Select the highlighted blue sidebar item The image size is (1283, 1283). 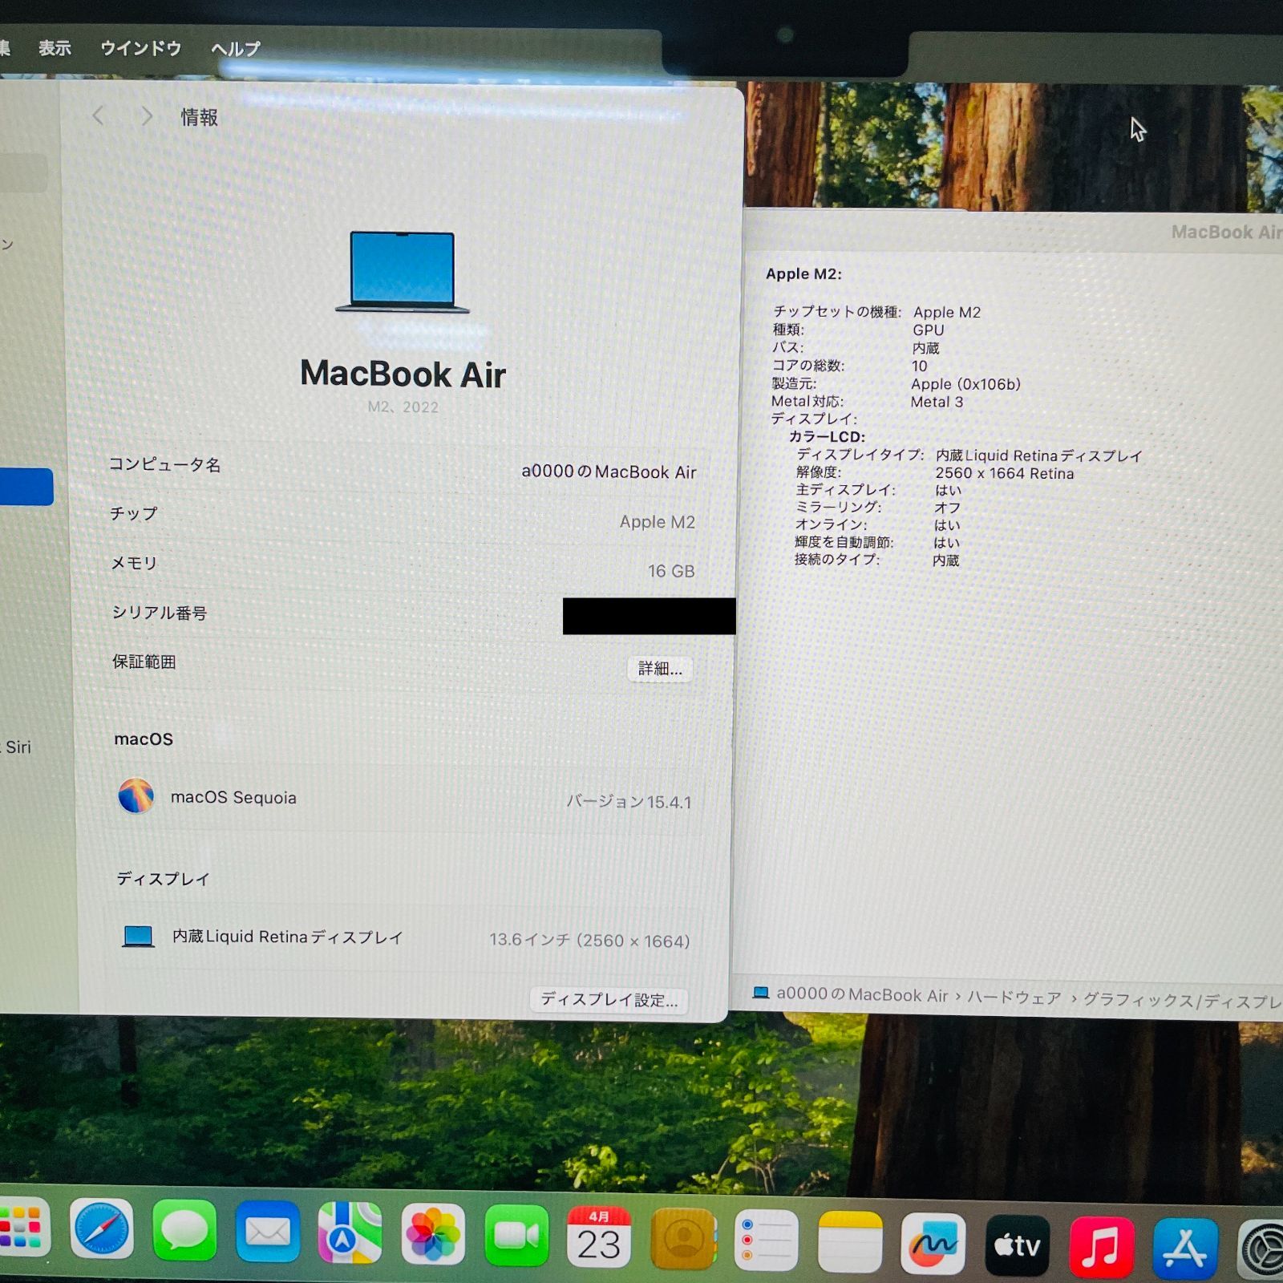click(x=26, y=487)
